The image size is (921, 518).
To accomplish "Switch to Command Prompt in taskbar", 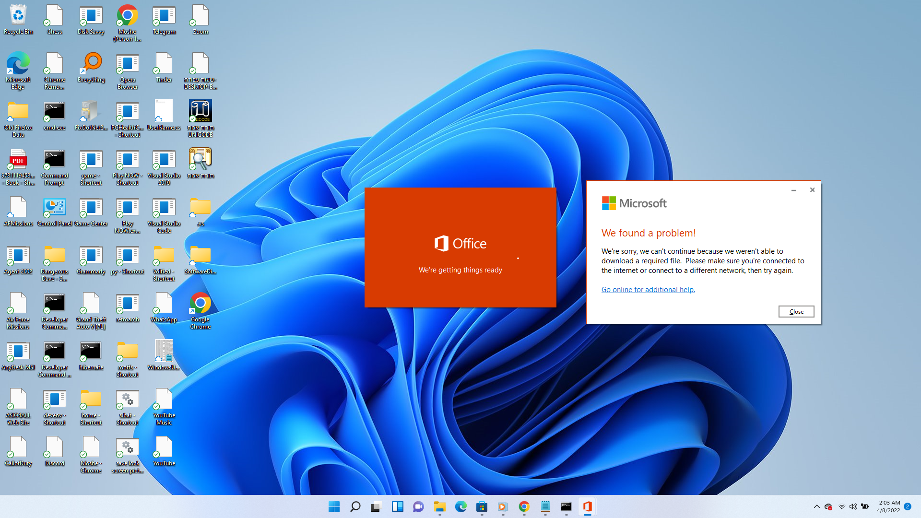I will [566, 506].
